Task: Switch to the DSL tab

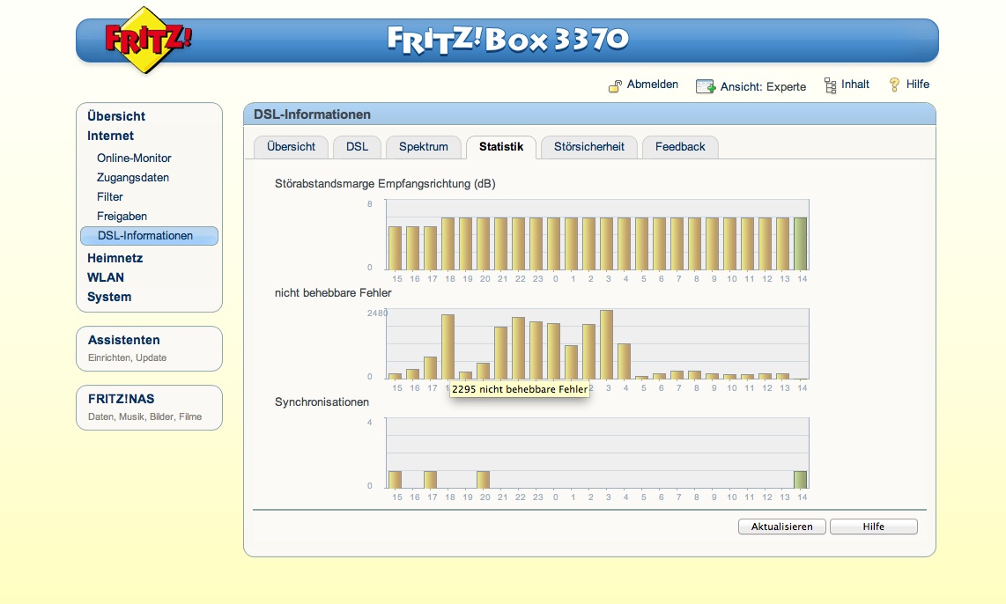Action: (358, 147)
